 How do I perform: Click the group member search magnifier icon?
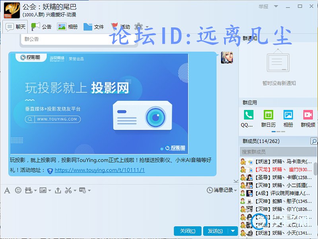click(314, 141)
